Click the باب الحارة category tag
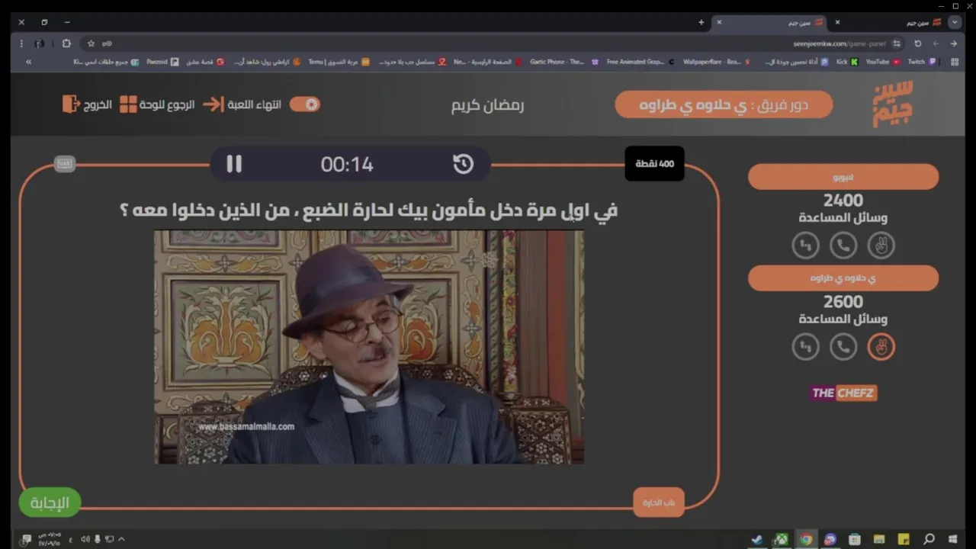 [659, 502]
